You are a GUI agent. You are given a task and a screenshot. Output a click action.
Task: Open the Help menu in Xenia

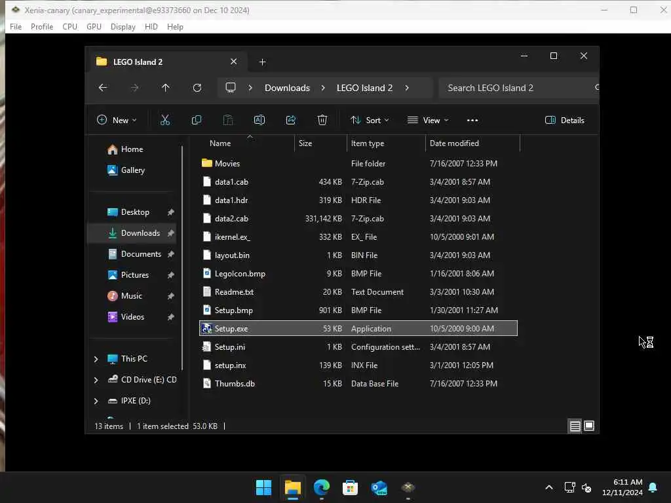click(x=175, y=26)
